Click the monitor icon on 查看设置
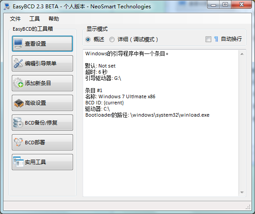255x214 pixels. point(18,43)
